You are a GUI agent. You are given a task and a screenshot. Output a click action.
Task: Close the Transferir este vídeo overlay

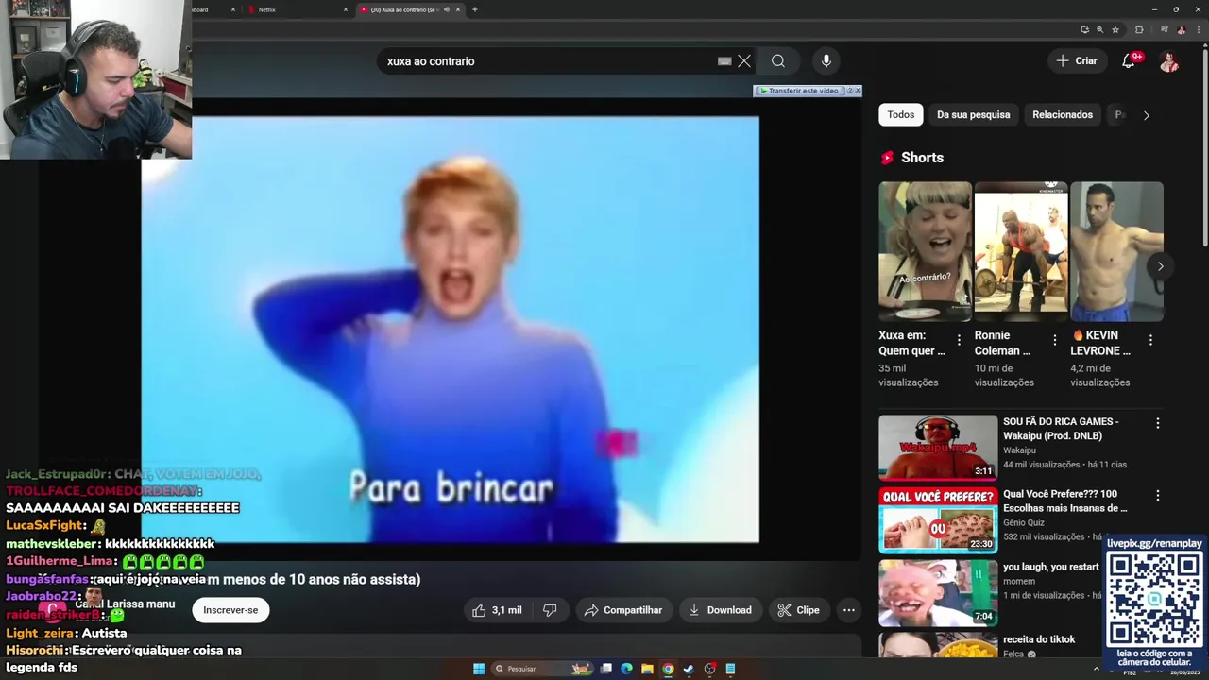[858, 91]
